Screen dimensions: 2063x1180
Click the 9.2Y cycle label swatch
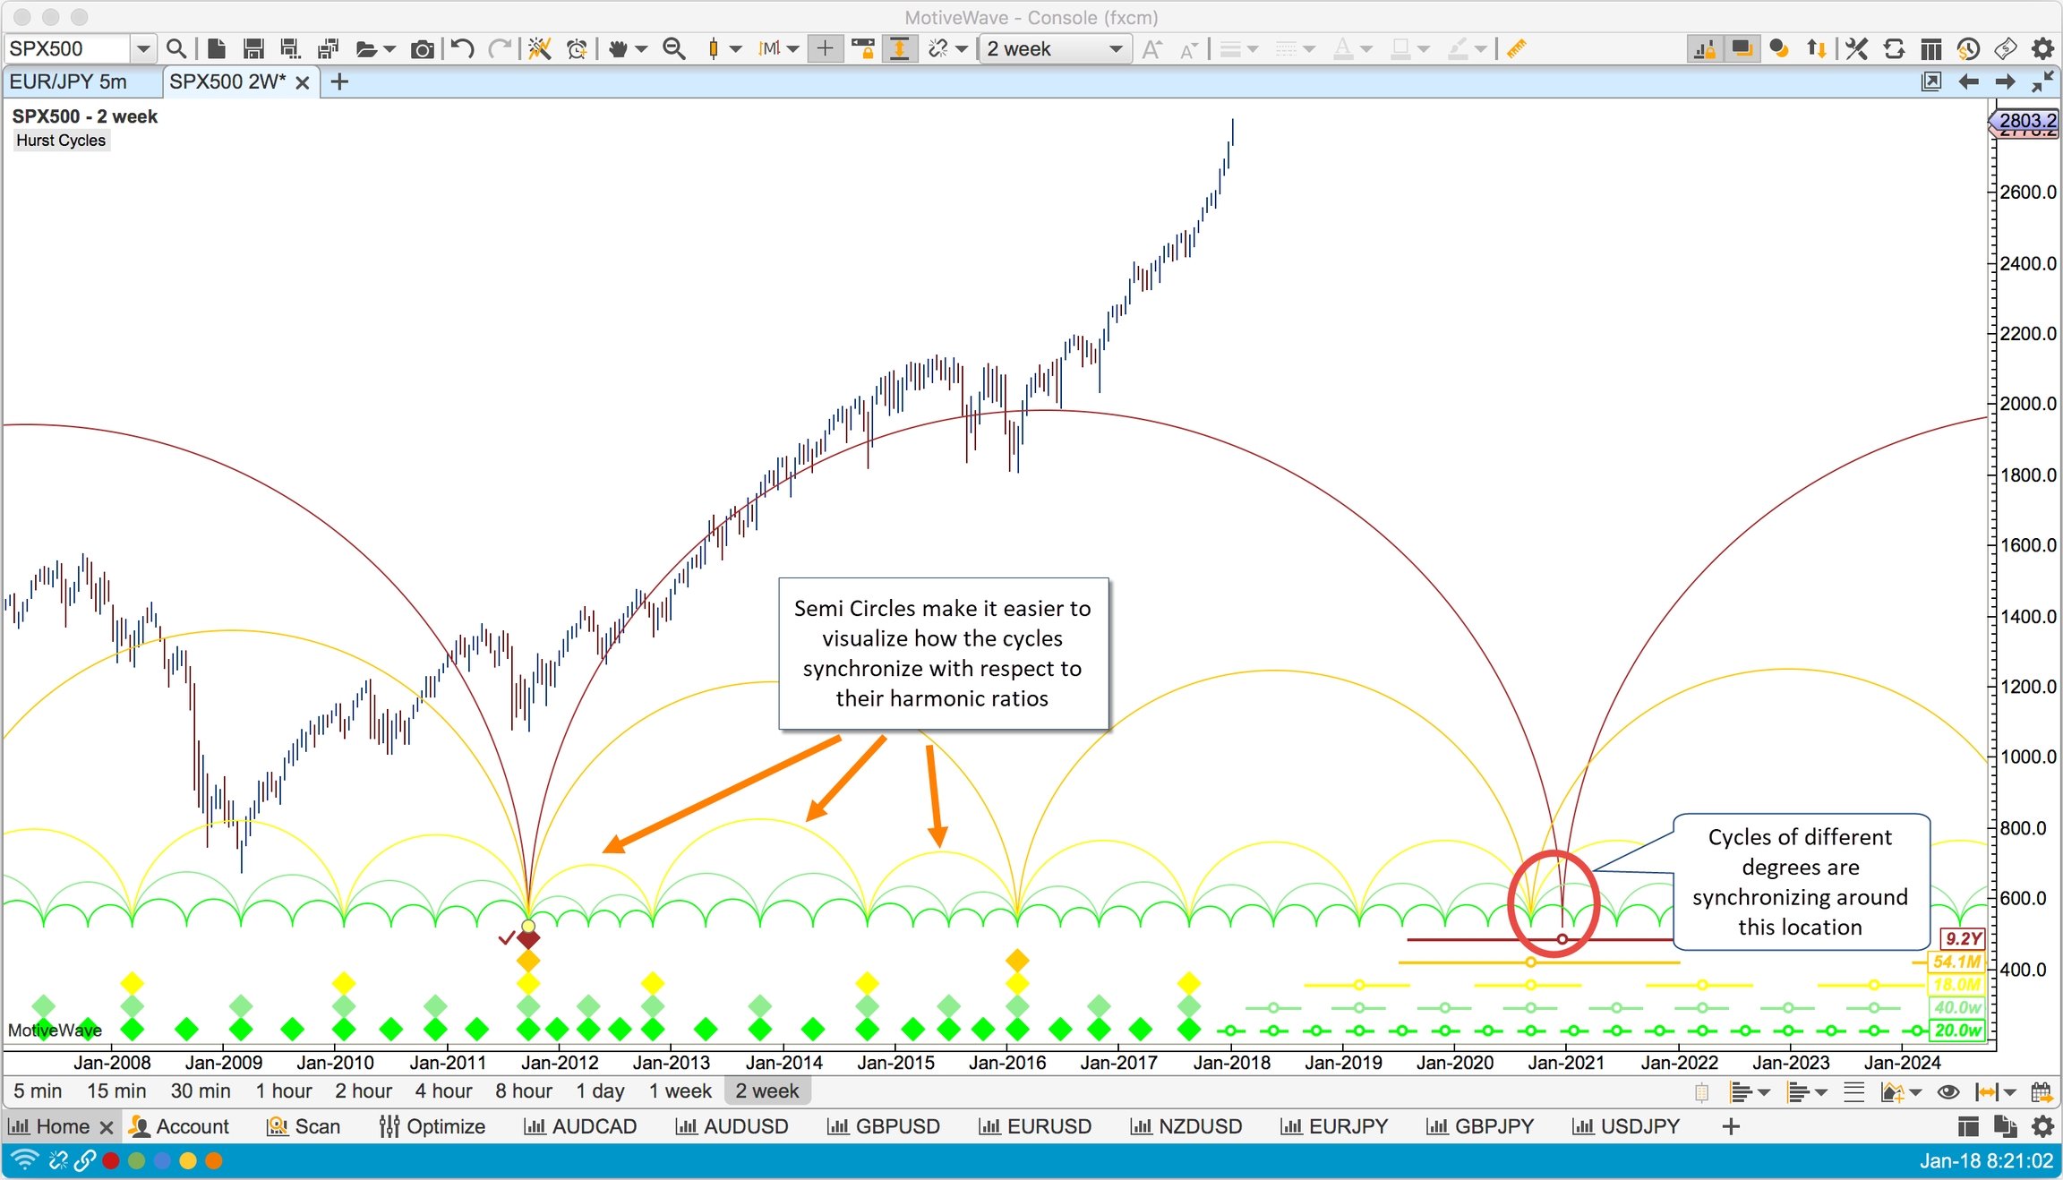tap(1962, 938)
